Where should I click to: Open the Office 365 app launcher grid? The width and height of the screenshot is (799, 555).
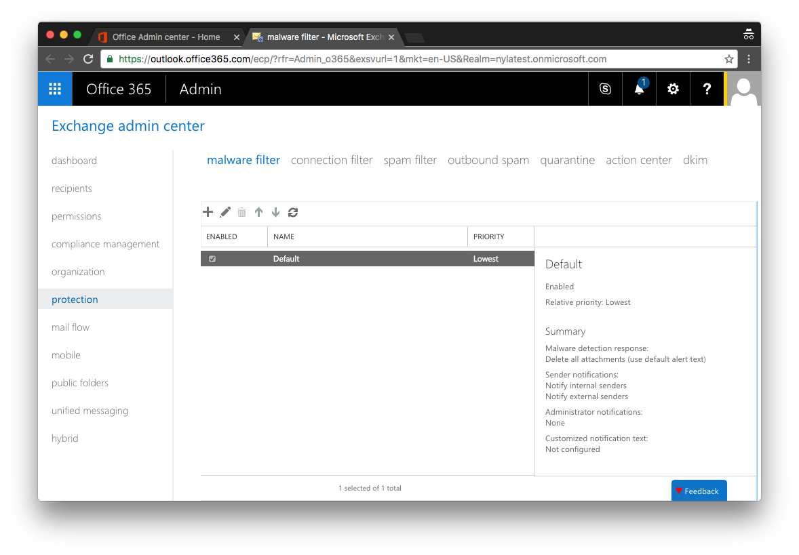coord(55,89)
